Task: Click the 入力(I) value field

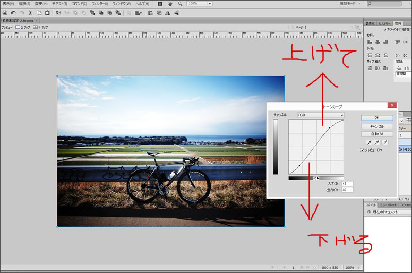Action: pyautogui.click(x=347, y=184)
